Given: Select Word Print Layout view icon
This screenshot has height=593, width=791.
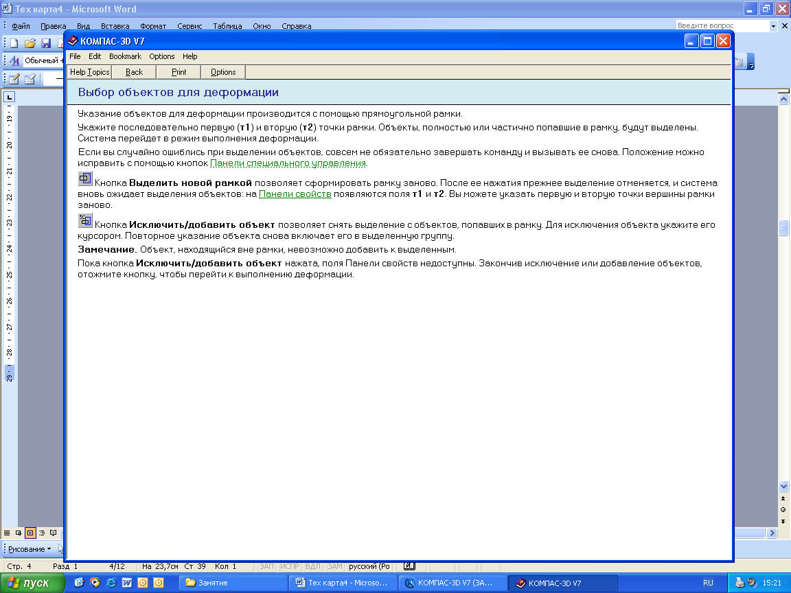Looking at the screenshot, I should click(x=30, y=533).
